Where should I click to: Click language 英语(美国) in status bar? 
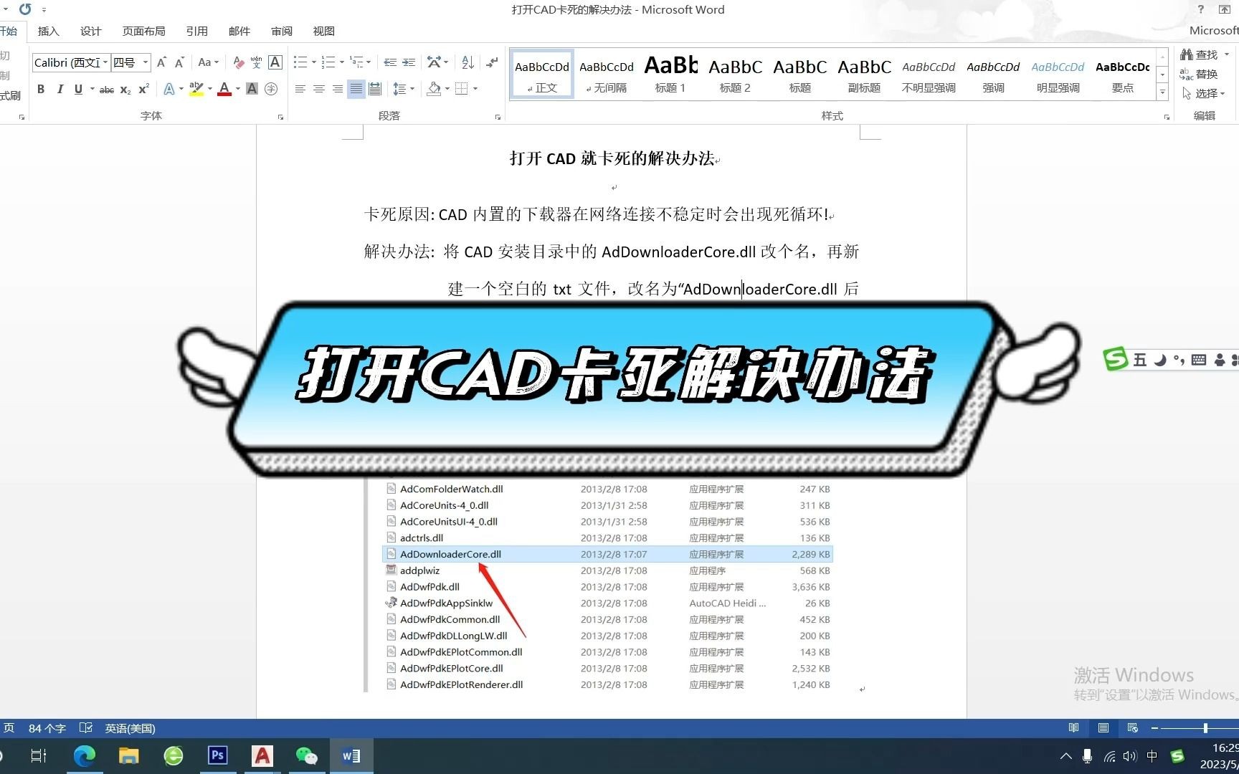(130, 728)
